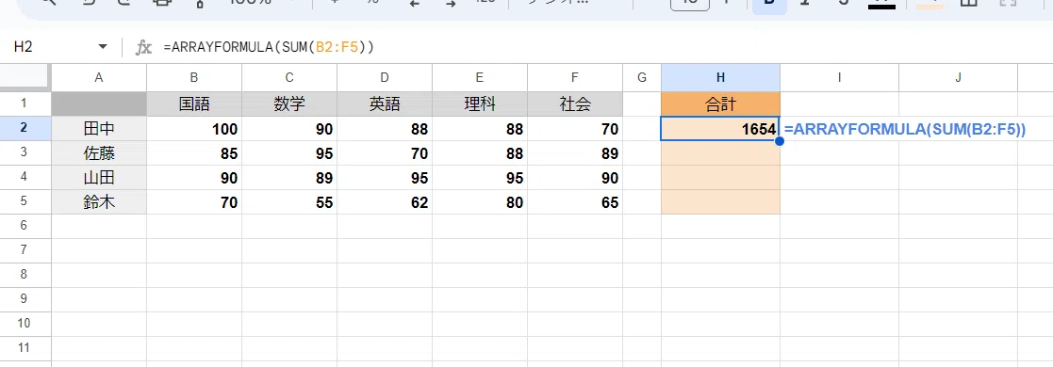Click the 理科 header cell
Image resolution: width=1053 pixels, height=367 pixels.
[480, 104]
